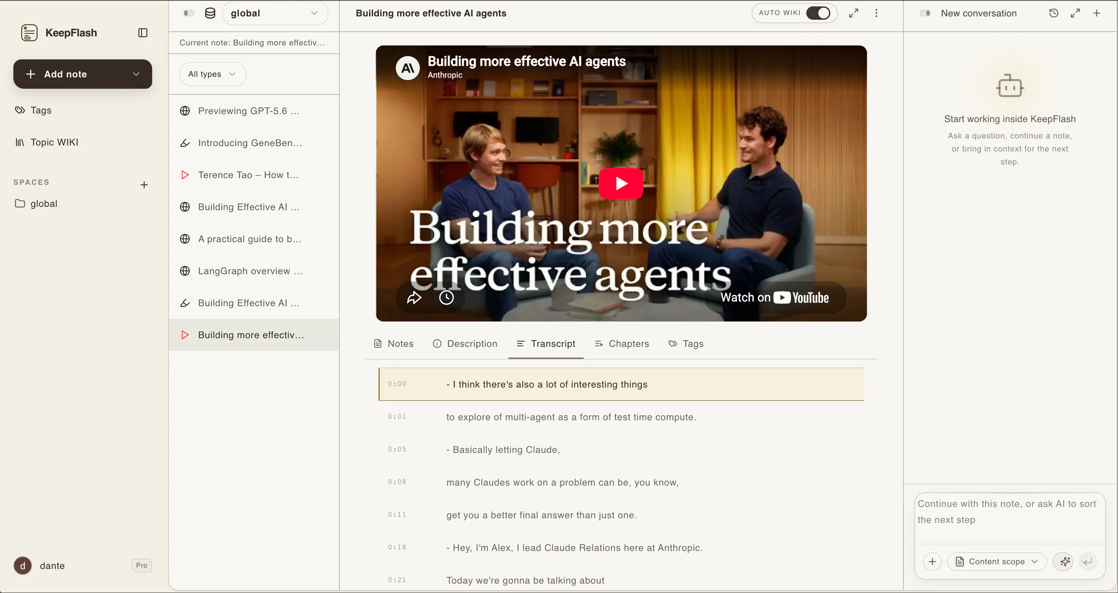Click the robot assistant icon

tap(1010, 86)
